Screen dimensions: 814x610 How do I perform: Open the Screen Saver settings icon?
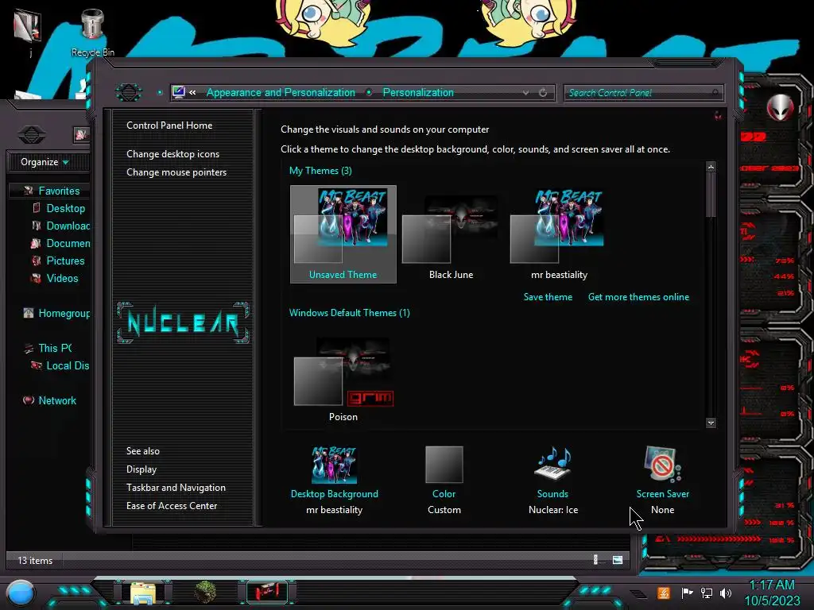point(662,464)
